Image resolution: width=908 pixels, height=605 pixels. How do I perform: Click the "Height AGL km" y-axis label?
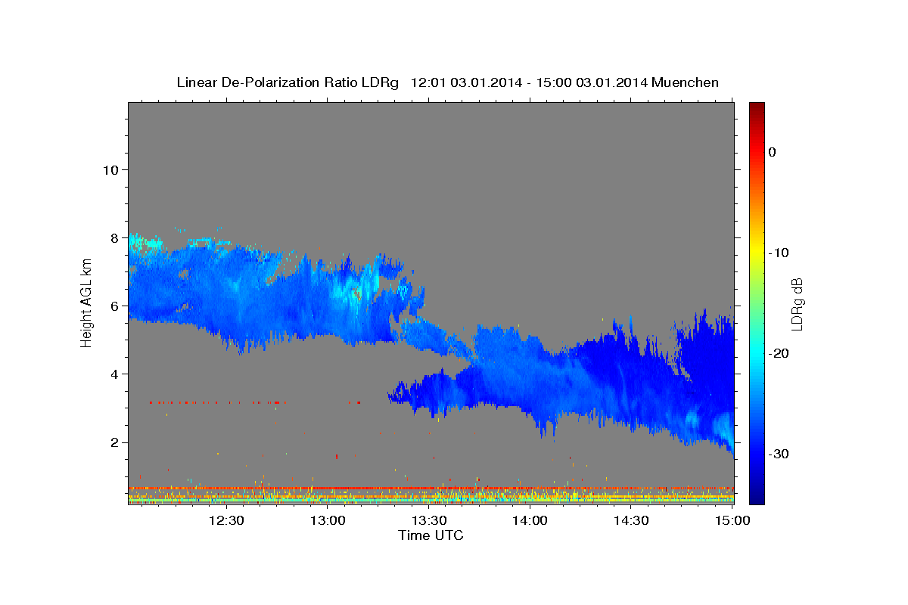(x=86, y=302)
